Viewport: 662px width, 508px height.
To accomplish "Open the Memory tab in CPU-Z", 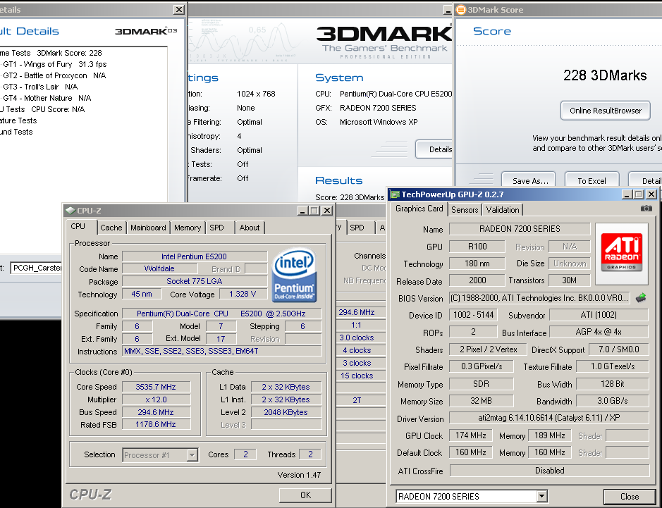I will (x=188, y=228).
